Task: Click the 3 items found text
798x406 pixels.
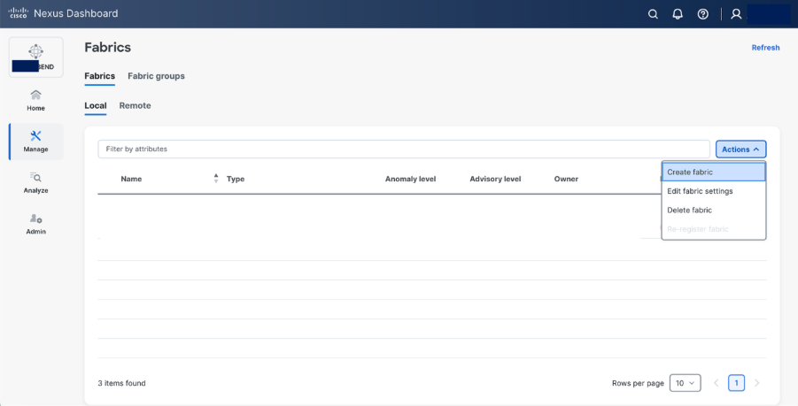Action: point(121,383)
